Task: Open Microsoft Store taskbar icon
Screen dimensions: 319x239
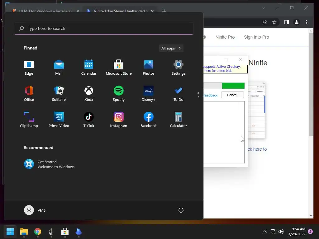Action: click(x=65, y=232)
